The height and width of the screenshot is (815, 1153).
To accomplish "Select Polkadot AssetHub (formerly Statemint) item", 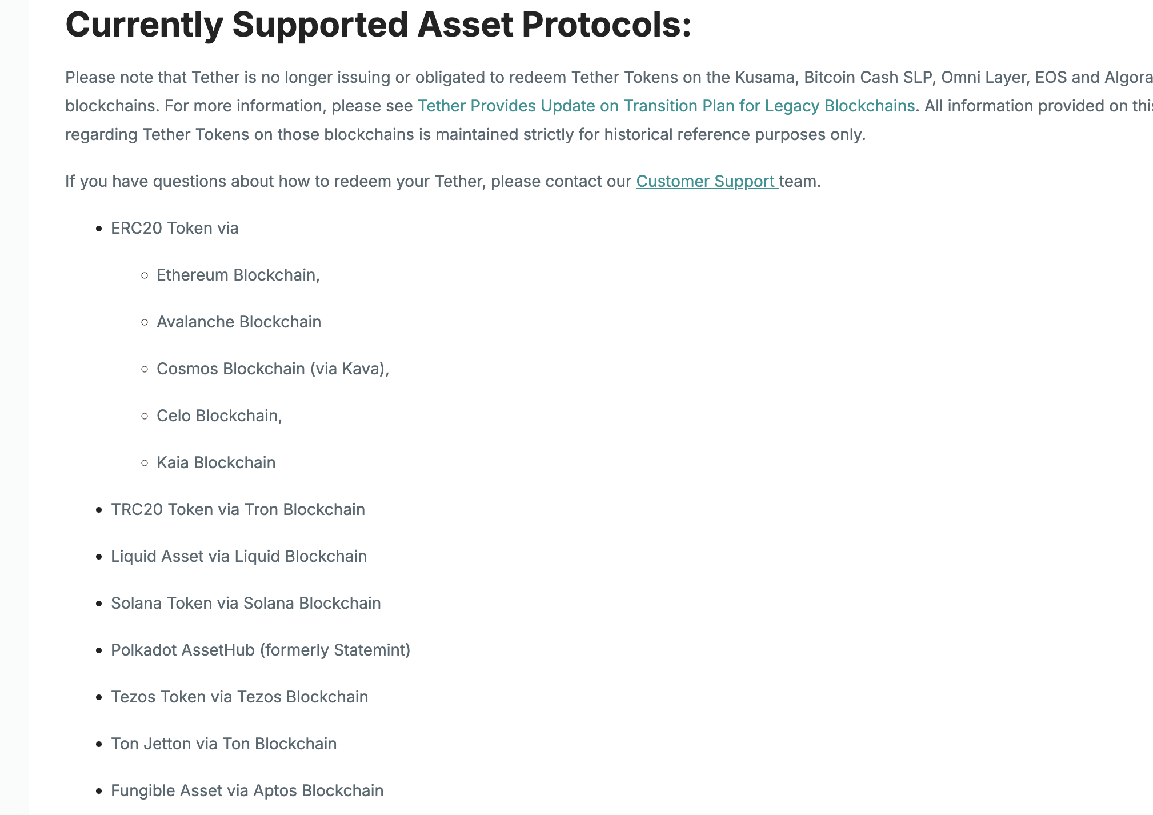I will [x=261, y=650].
